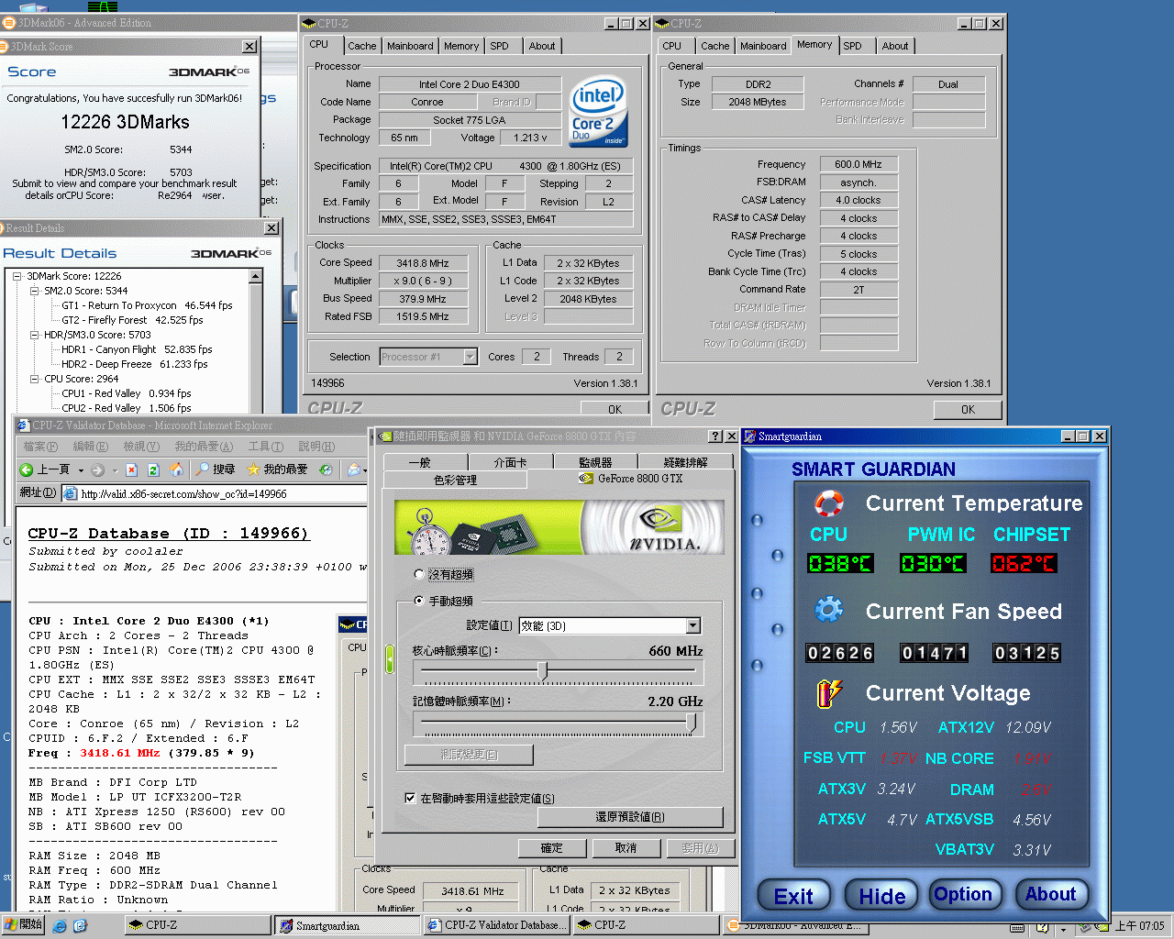Open the 3D performance settings dropdown
1174x939 pixels.
click(x=693, y=625)
